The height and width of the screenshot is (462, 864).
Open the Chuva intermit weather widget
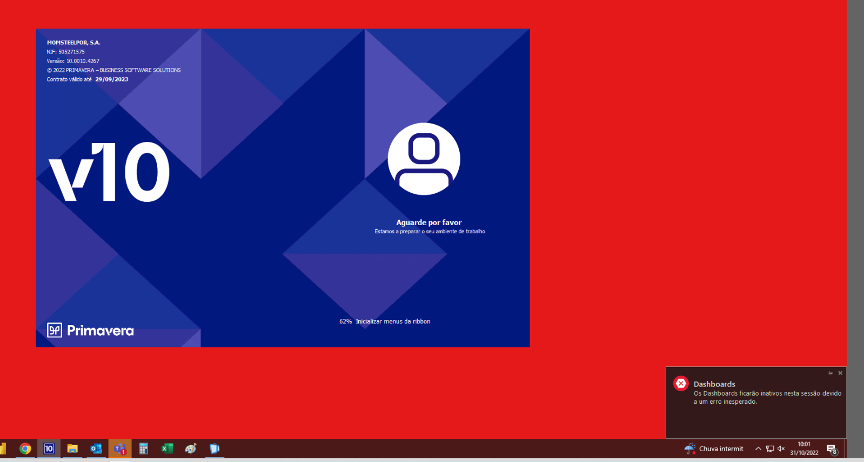click(x=714, y=449)
